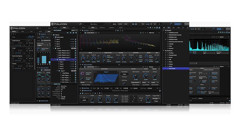Open the Exponential phase spread dropdown
This screenshot has width=240, height=136.
tap(136, 83)
